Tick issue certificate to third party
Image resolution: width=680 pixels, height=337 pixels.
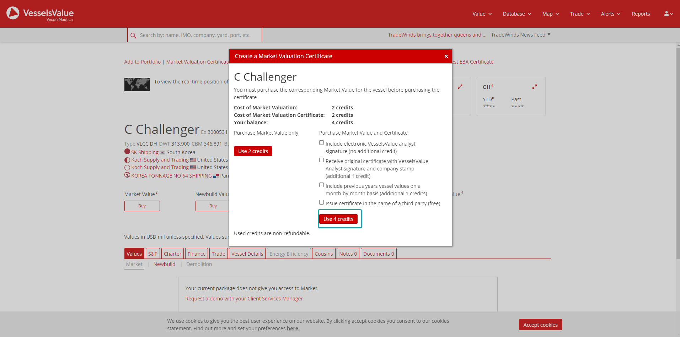[x=321, y=202]
